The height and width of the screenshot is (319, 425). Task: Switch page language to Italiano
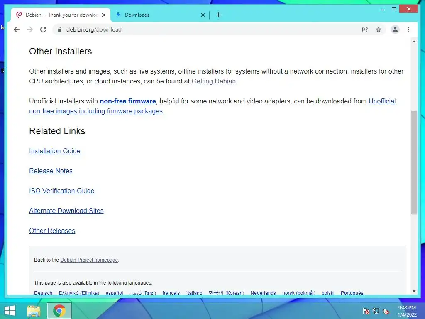click(194, 293)
